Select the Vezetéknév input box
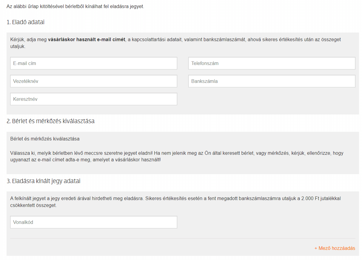The image size is (362, 260). click(93, 81)
